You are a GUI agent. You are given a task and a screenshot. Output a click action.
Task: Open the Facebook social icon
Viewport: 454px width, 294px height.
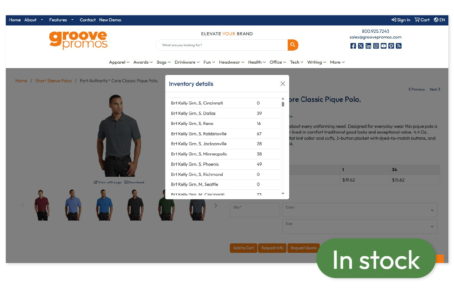(x=353, y=46)
